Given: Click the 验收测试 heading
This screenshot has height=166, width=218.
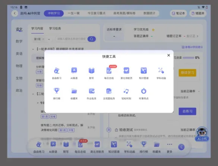Looking at the screenshot, I should point(126,130).
